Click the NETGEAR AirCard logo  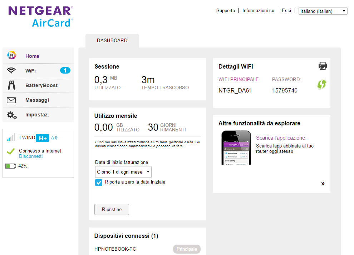pyautogui.click(x=41, y=17)
